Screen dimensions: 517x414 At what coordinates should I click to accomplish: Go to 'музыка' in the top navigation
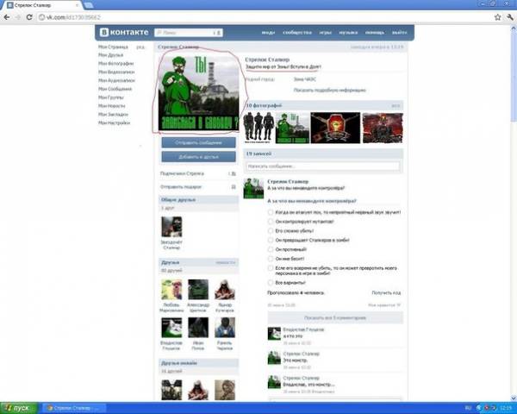point(348,34)
